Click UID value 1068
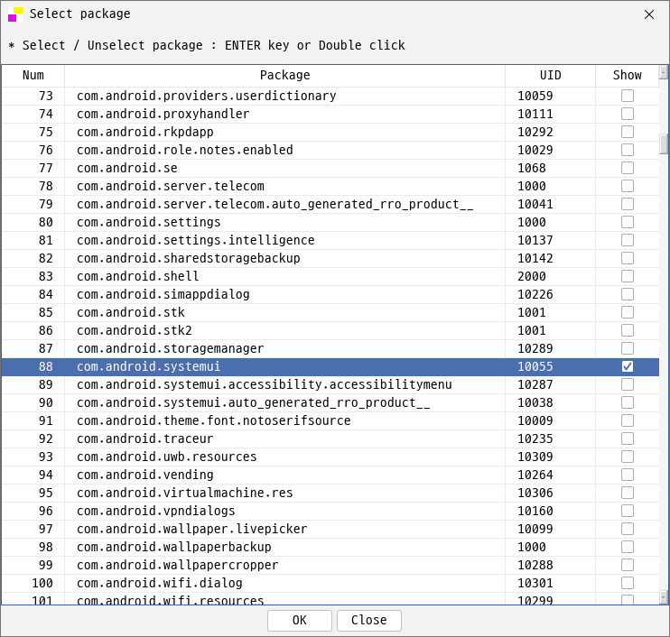Screen dimensions: 670x637 pos(532,168)
